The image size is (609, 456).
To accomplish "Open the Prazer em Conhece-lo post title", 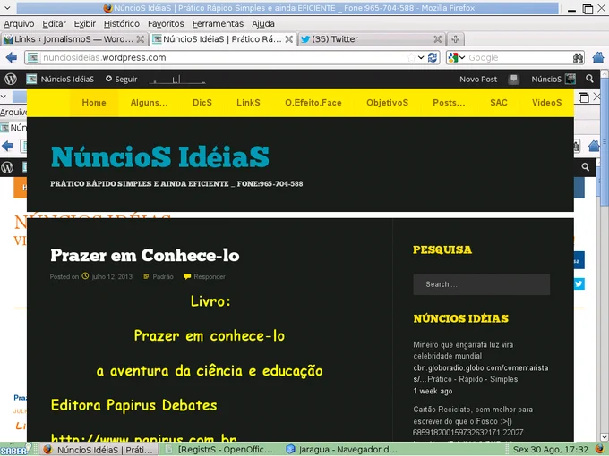I will point(145,256).
